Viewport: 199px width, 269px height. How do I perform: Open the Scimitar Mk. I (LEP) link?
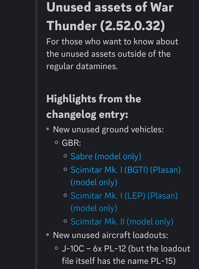(124, 196)
